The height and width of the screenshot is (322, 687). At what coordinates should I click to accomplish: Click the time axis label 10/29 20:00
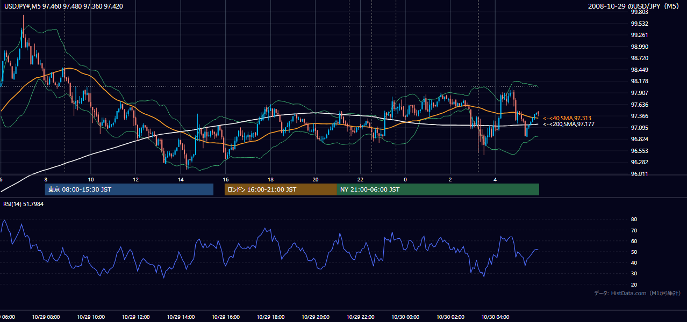coord(315,317)
